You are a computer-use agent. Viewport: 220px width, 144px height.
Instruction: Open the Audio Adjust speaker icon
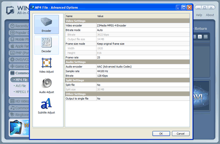tap(47, 83)
